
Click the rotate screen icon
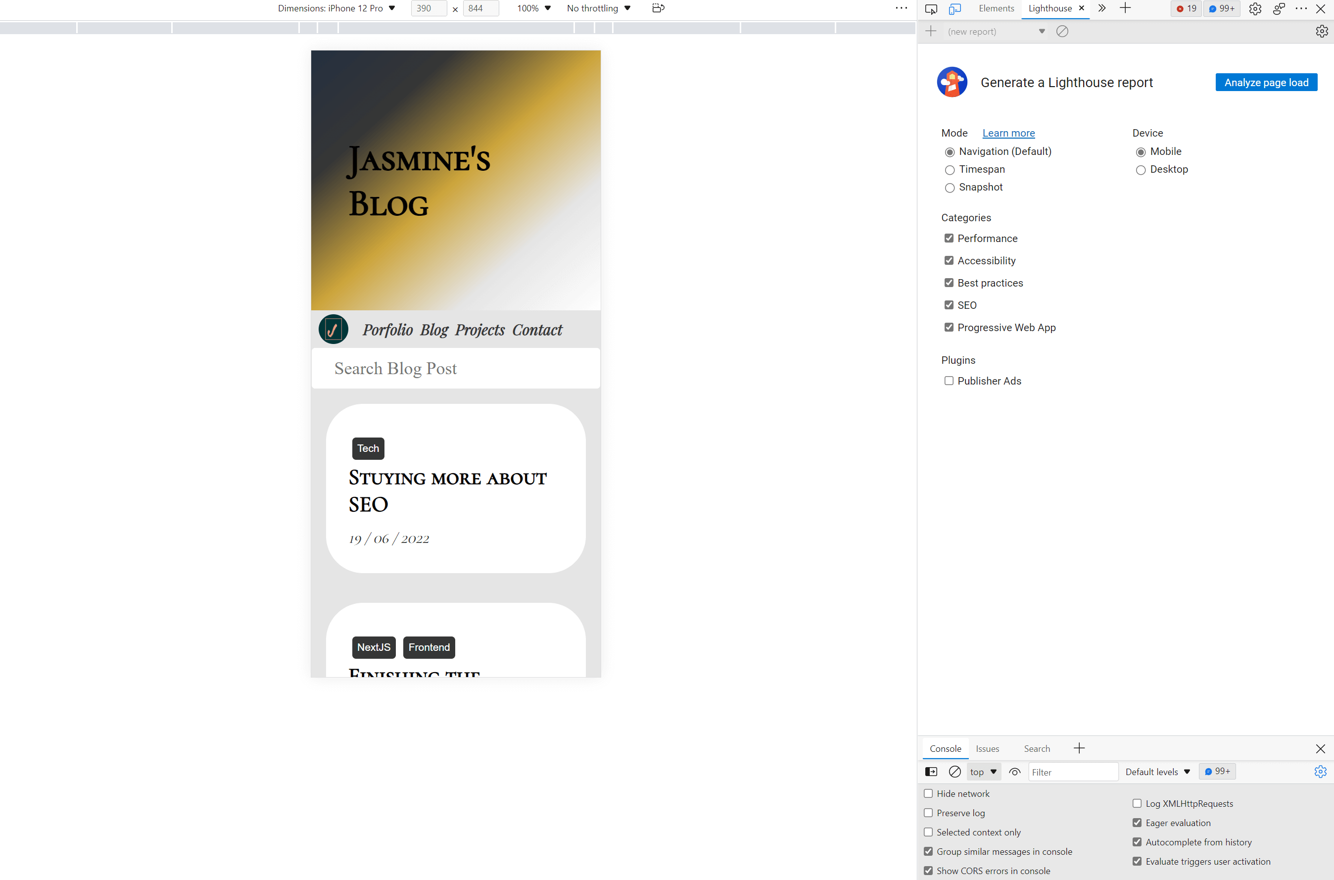(x=658, y=8)
